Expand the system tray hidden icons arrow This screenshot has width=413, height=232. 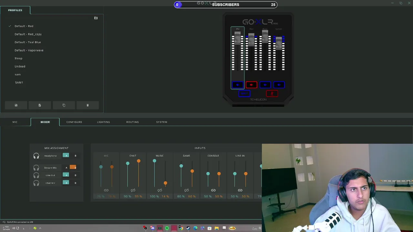(40, 228)
